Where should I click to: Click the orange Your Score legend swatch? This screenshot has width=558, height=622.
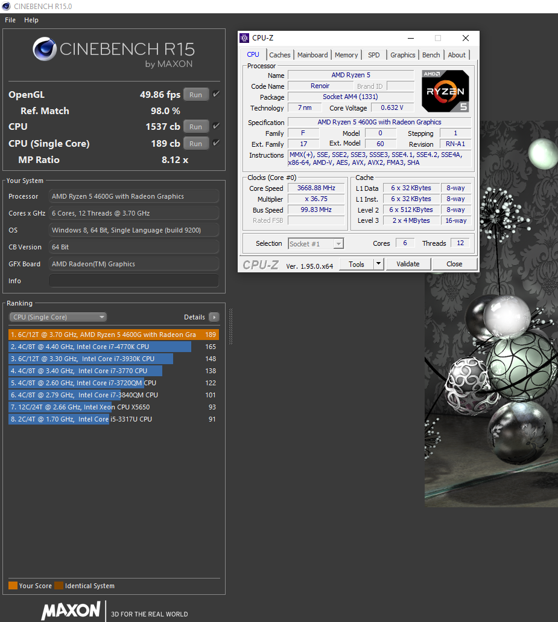[x=13, y=586]
